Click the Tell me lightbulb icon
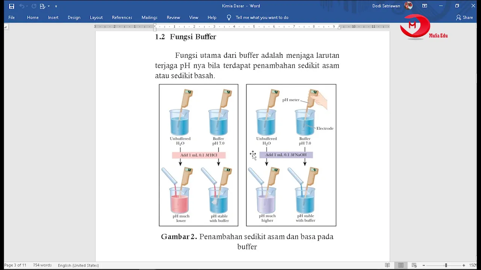Image resolution: width=481 pixels, height=270 pixels. [x=229, y=17]
